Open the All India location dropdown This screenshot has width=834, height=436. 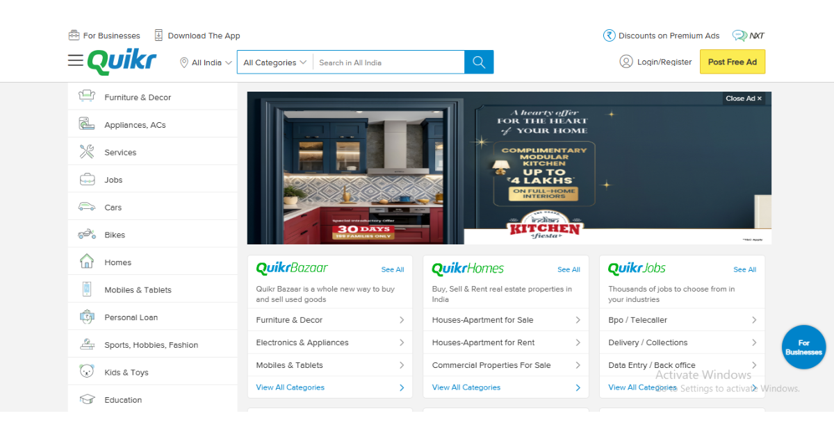(x=206, y=62)
